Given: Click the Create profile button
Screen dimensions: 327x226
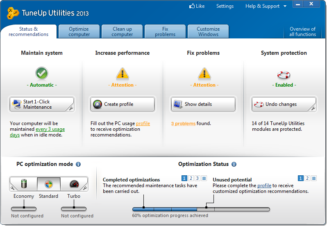Looking at the screenshot, I should [123, 104].
